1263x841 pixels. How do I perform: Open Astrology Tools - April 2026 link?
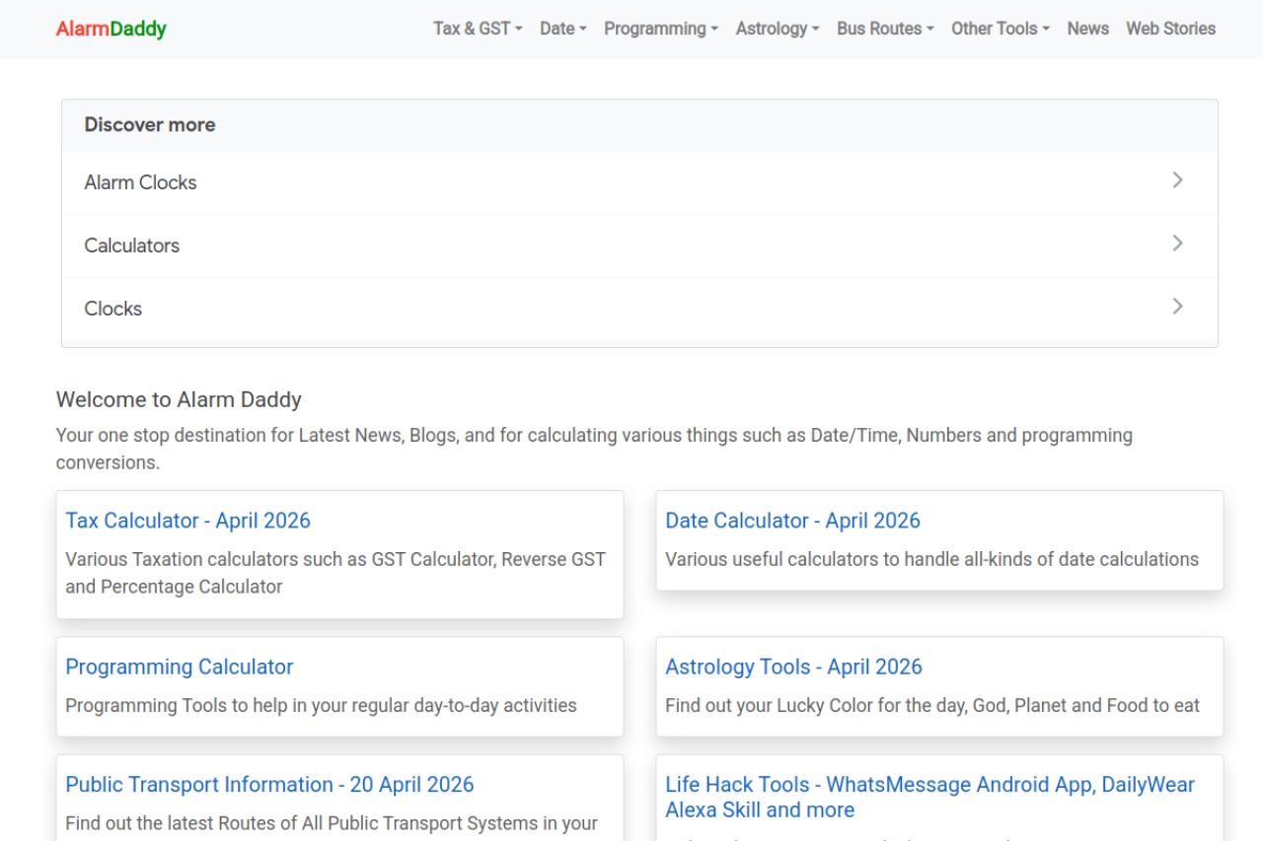(793, 666)
